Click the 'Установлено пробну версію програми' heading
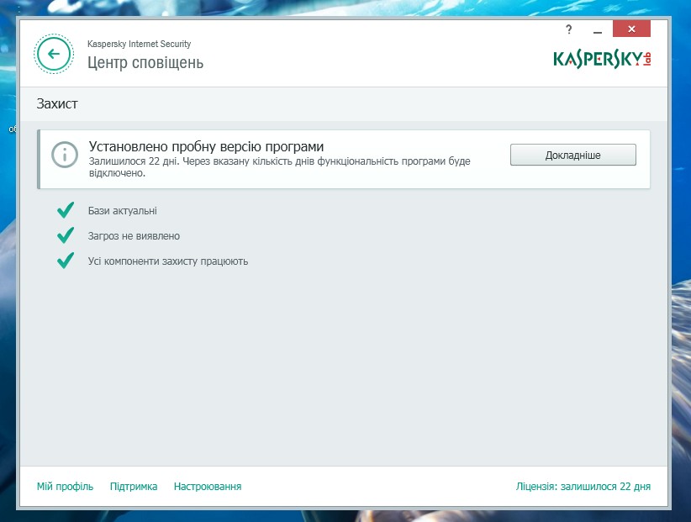Screen dimensions: 691x522 pos(206,147)
